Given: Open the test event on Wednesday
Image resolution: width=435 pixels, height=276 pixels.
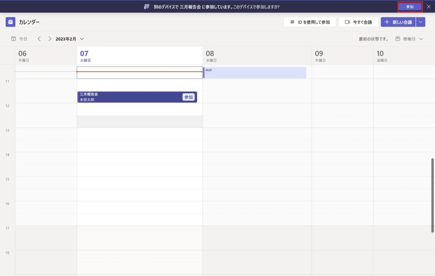Looking at the screenshot, I should (255, 72).
